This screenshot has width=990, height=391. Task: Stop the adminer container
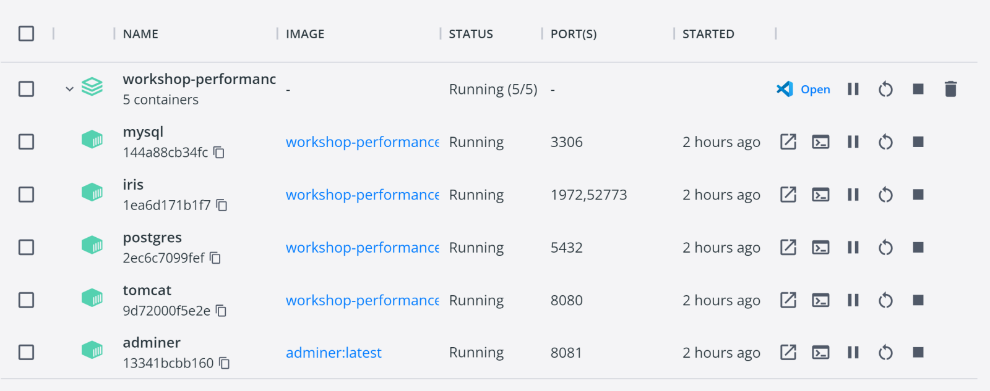coord(918,353)
